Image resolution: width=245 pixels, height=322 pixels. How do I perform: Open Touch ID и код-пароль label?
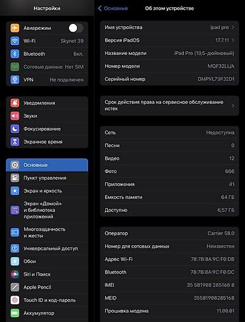click(x=50, y=300)
